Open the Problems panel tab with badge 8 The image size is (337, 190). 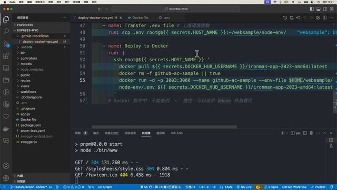tap(81, 133)
